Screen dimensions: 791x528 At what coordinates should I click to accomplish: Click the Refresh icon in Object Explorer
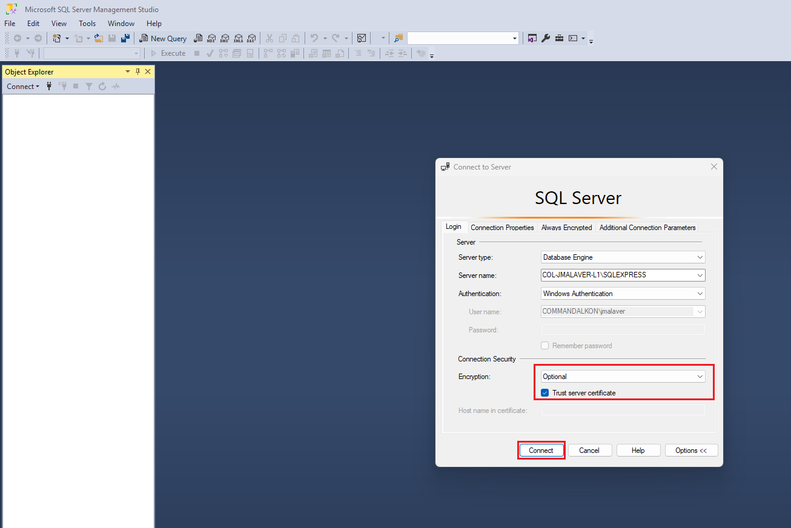[102, 87]
